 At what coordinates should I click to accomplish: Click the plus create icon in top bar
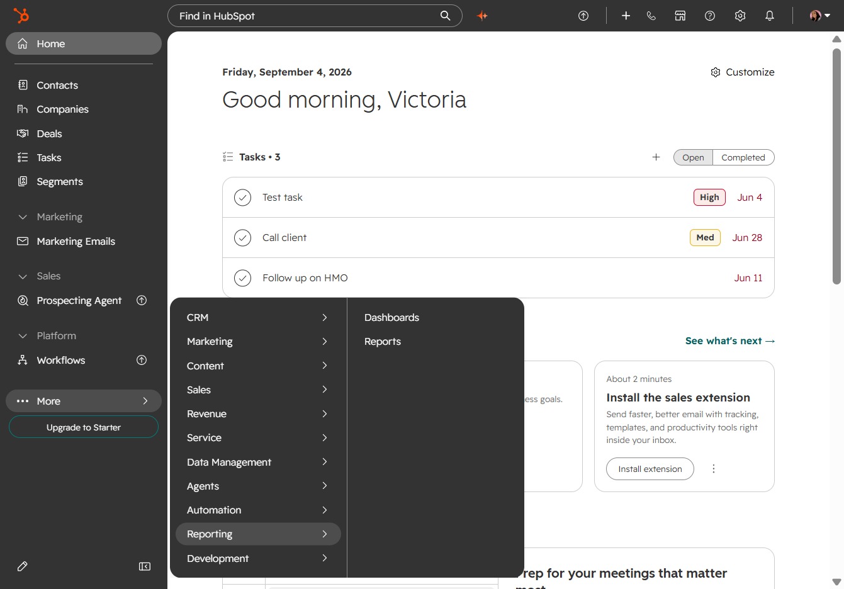626,16
